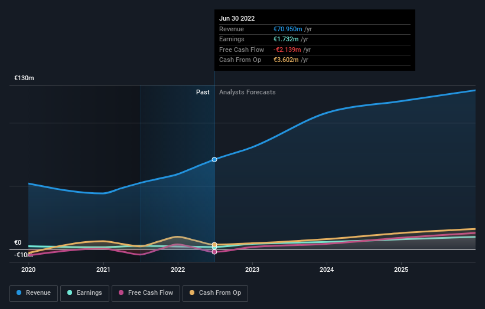Click the 'Free Cash Flow' tooltip row label

(x=242, y=50)
